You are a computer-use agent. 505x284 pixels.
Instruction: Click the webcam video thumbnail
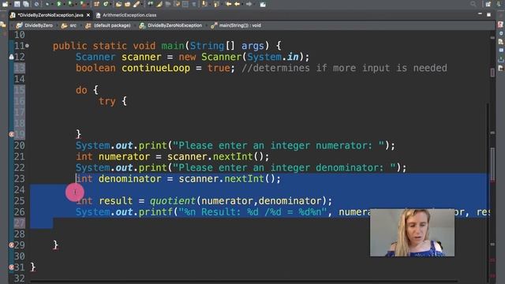tap(412, 233)
